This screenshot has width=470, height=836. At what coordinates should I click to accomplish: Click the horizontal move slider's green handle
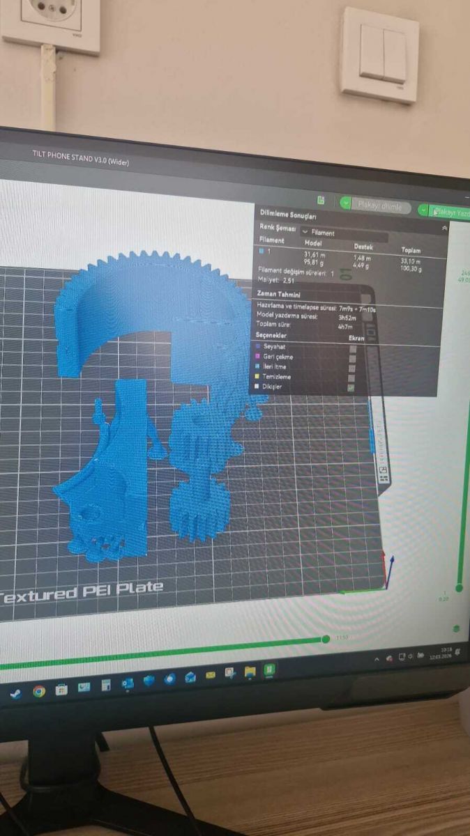tap(325, 639)
